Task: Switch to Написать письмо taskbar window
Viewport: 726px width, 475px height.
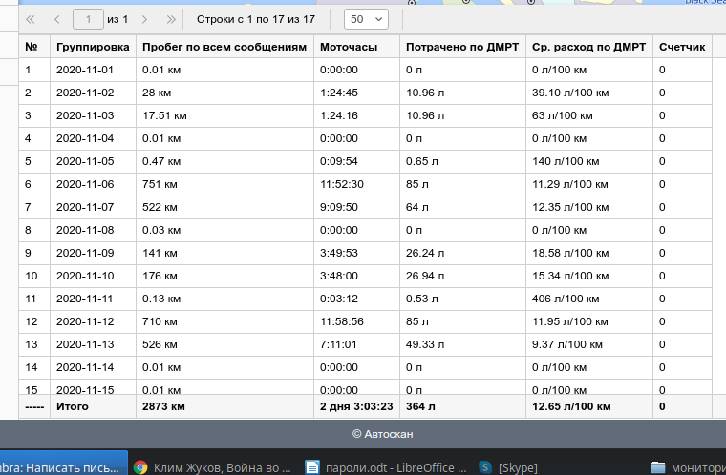Action: point(62,467)
